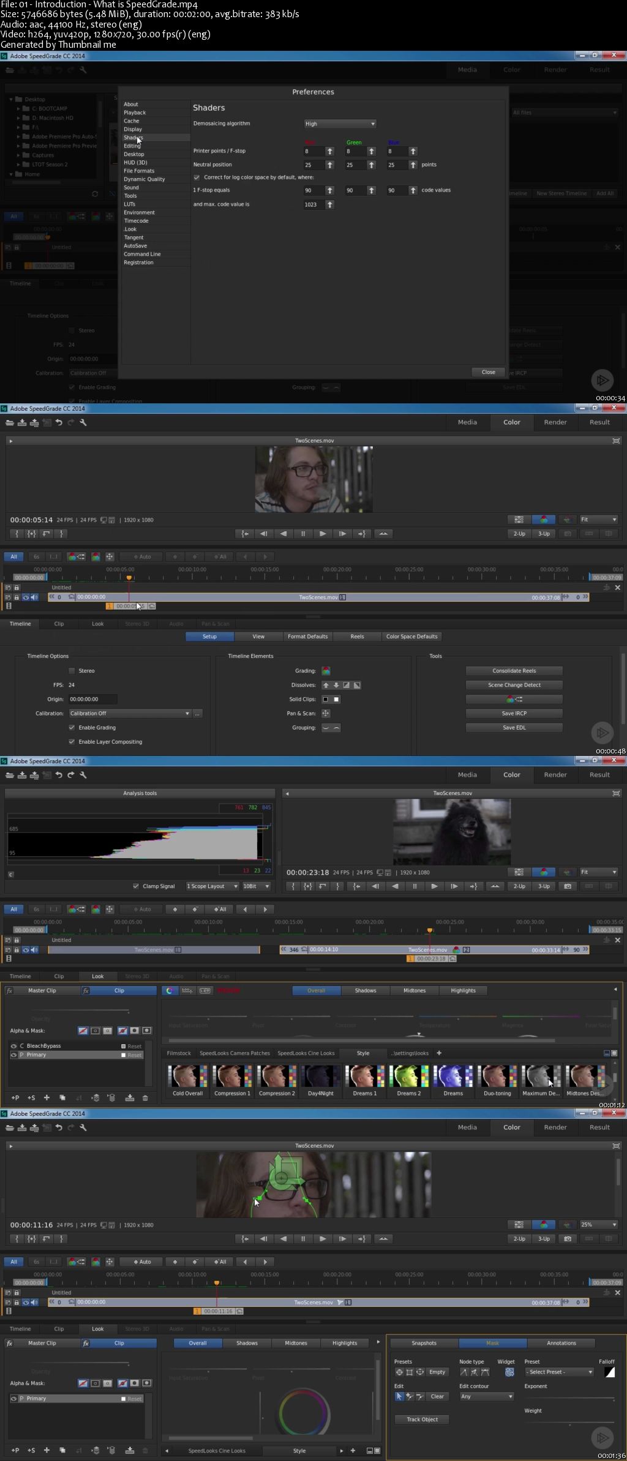
Task: Open the Edit contour Any dropdown
Action: coord(487,1396)
